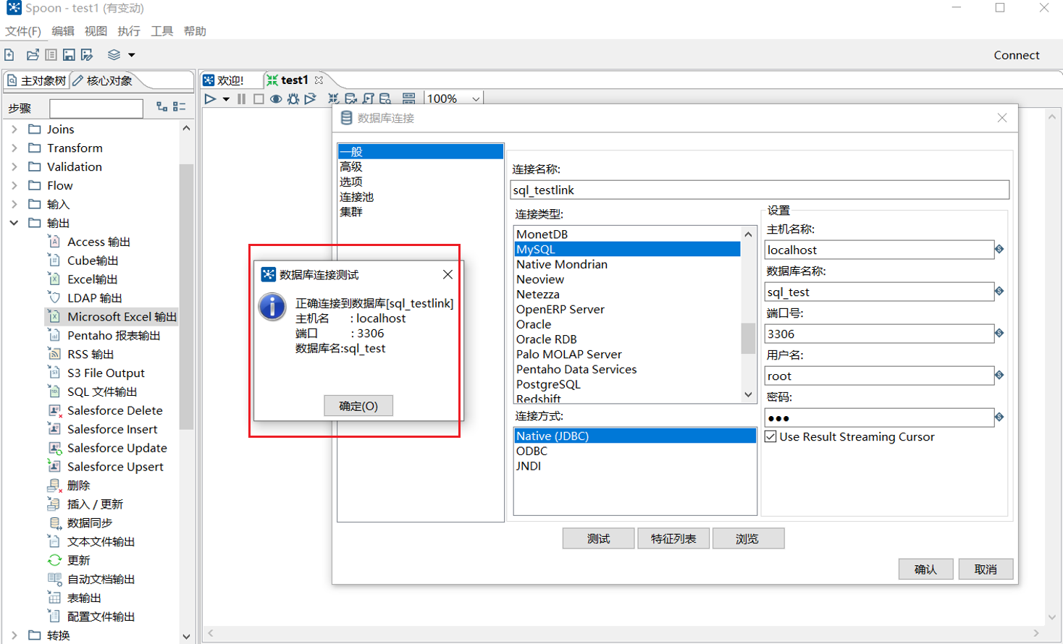
Task: Choose ODBC access method
Action: click(x=532, y=451)
